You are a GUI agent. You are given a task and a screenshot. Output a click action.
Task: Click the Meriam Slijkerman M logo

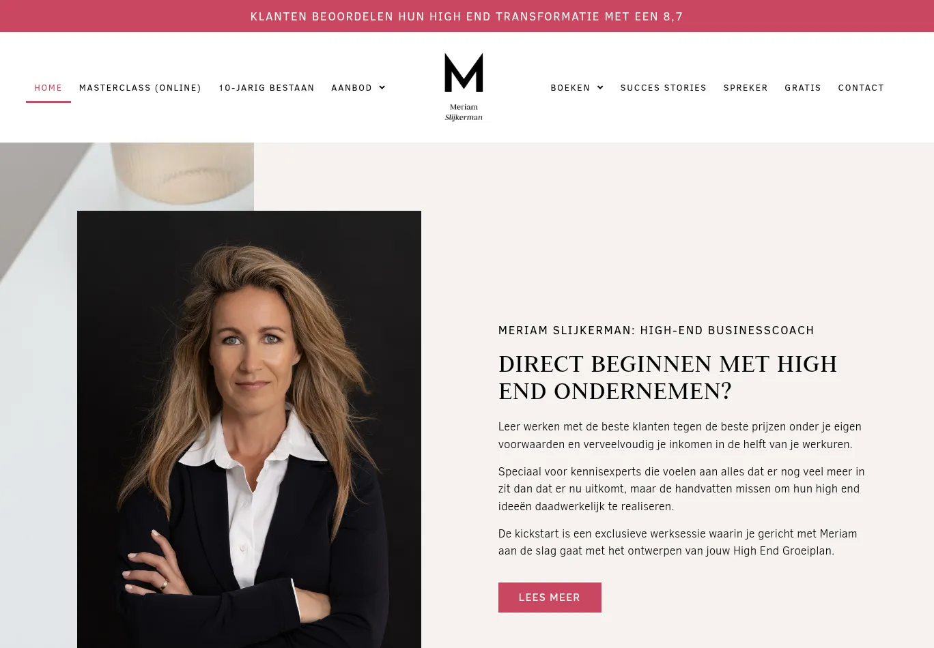click(464, 87)
